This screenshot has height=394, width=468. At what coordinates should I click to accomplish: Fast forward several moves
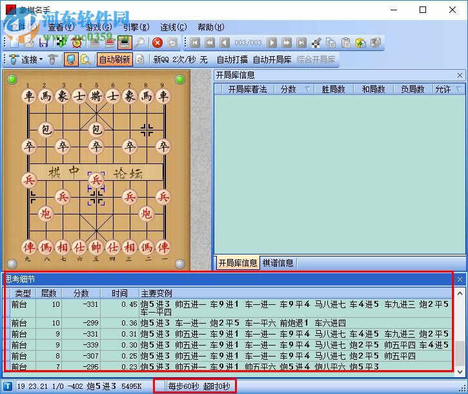287,43
